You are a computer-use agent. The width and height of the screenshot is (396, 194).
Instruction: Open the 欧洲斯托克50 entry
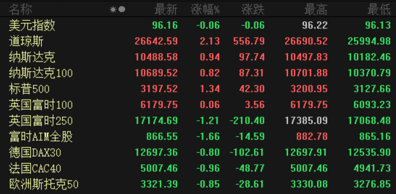click(43, 184)
